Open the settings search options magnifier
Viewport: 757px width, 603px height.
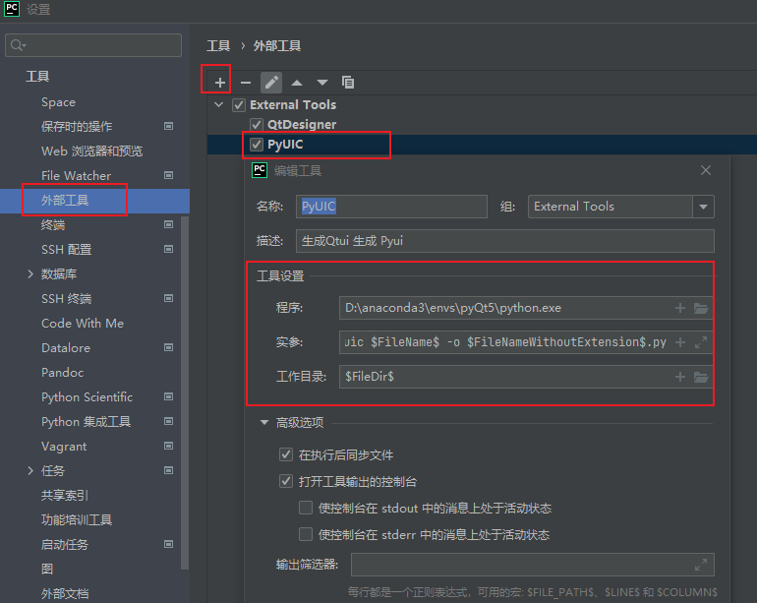18,45
